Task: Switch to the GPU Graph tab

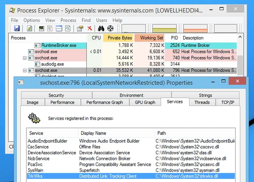Action: pyautogui.click(x=145, y=102)
